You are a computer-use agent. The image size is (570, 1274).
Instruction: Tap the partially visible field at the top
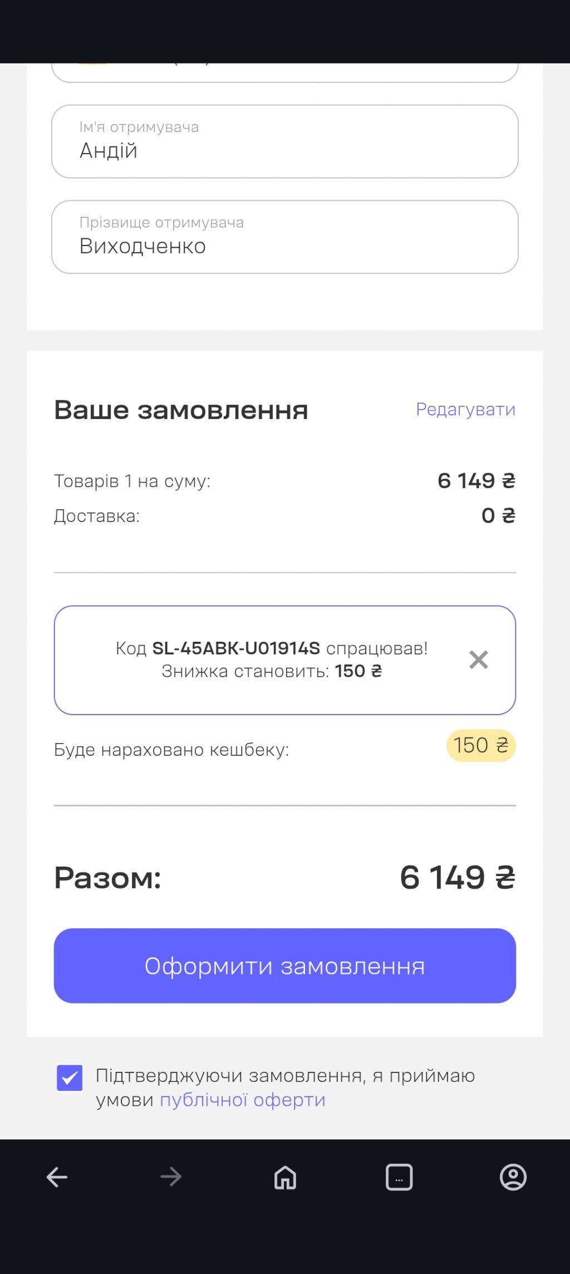[x=285, y=72]
